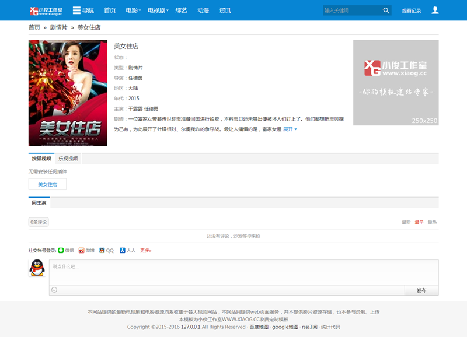This screenshot has height=337, width=467.
Task: Sort comments by 最新
Action: point(406,222)
